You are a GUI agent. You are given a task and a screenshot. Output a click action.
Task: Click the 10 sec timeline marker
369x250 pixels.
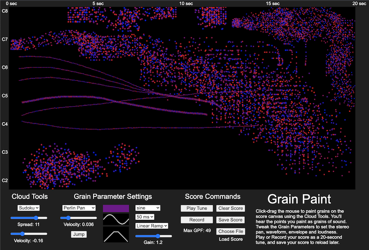click(186, 3)
